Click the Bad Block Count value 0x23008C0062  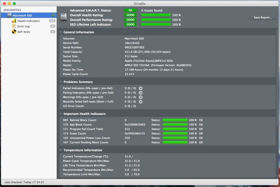[x=135, y=125]
